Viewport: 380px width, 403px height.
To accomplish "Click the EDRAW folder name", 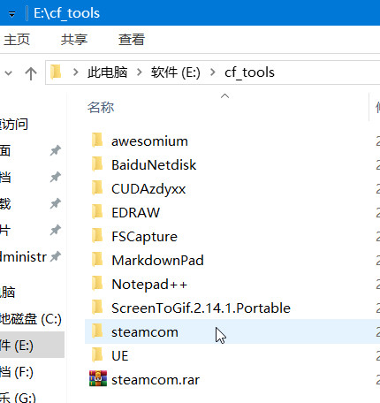I will 135,213.
